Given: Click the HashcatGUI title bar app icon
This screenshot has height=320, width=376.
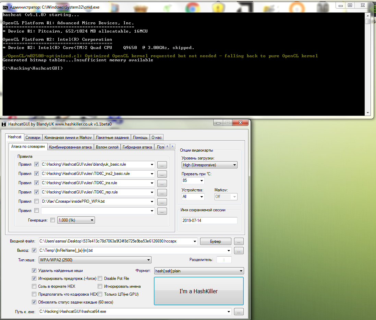Looking at the screenshot, I should (4, 124).
